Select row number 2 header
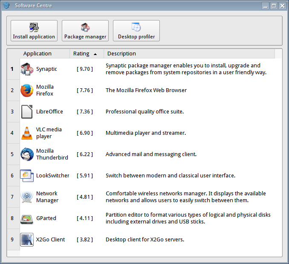 pos(13,90)
